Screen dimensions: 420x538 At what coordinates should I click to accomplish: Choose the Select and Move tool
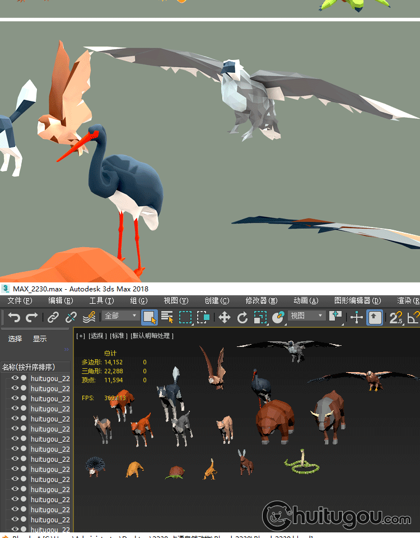coord(224,318)
